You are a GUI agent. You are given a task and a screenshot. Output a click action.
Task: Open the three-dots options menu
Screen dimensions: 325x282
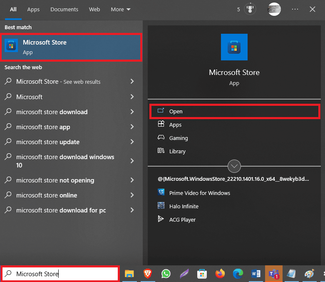coord(295,9)
